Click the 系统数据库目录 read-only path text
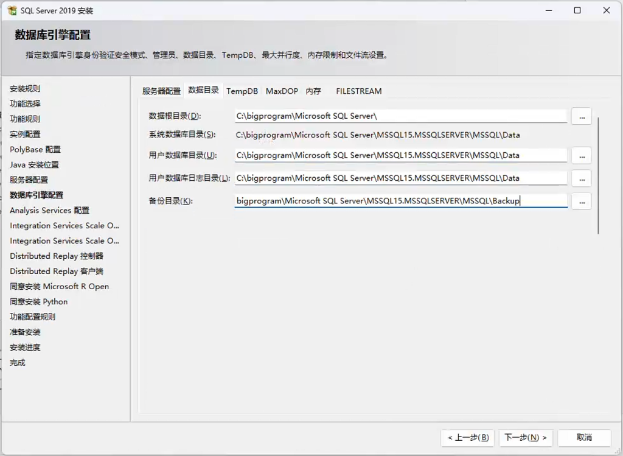This screenshot has width=623, height=456. tap(377, 135)
